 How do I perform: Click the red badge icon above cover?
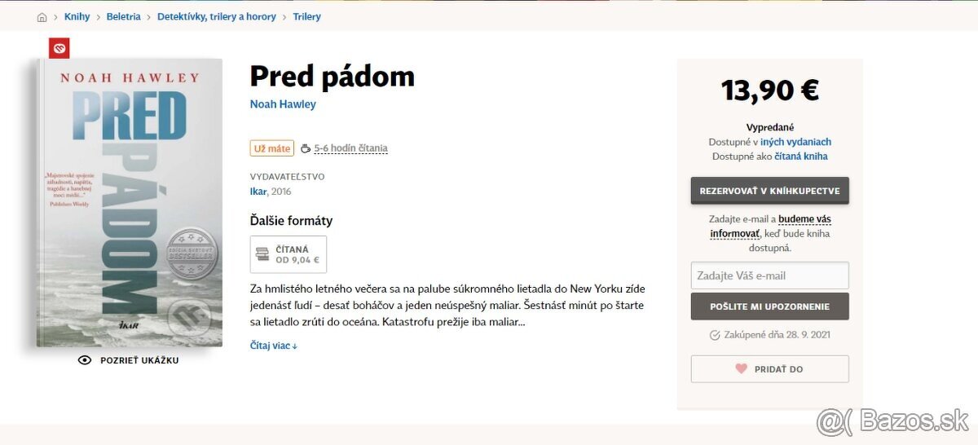59,49
